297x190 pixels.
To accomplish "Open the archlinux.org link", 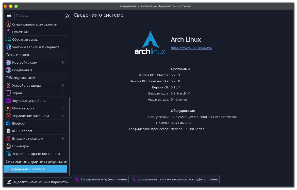I will 191,47.
